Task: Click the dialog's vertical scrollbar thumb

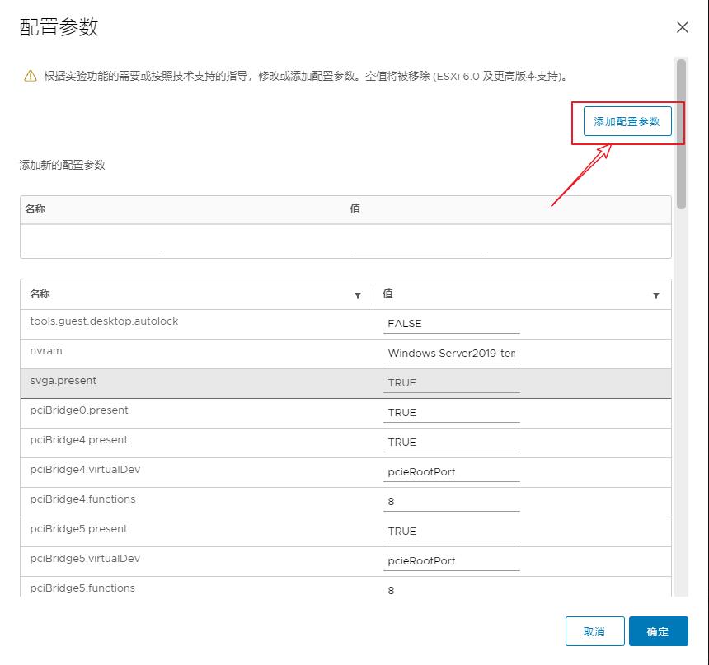Action: (681, 132)
